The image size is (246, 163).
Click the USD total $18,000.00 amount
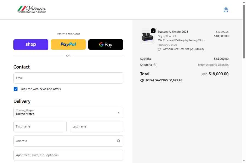[219, 74]
